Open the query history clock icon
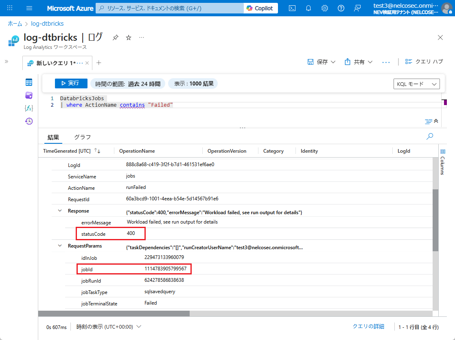The width and height of the screenshot is (455, 340). [x=29, y=121]
